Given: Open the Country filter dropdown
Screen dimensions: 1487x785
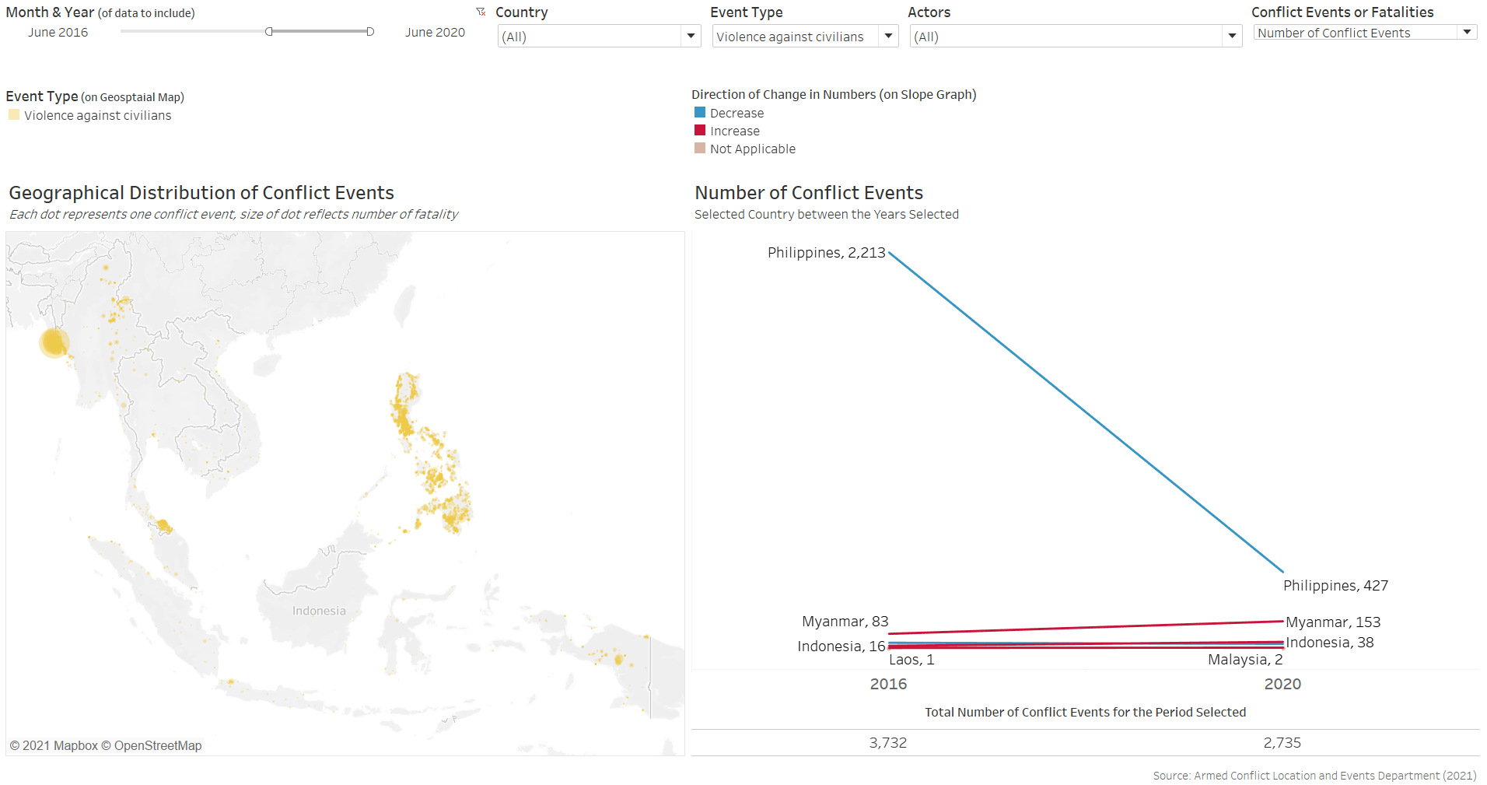Looking at the screenshot, I should point(690,36).
